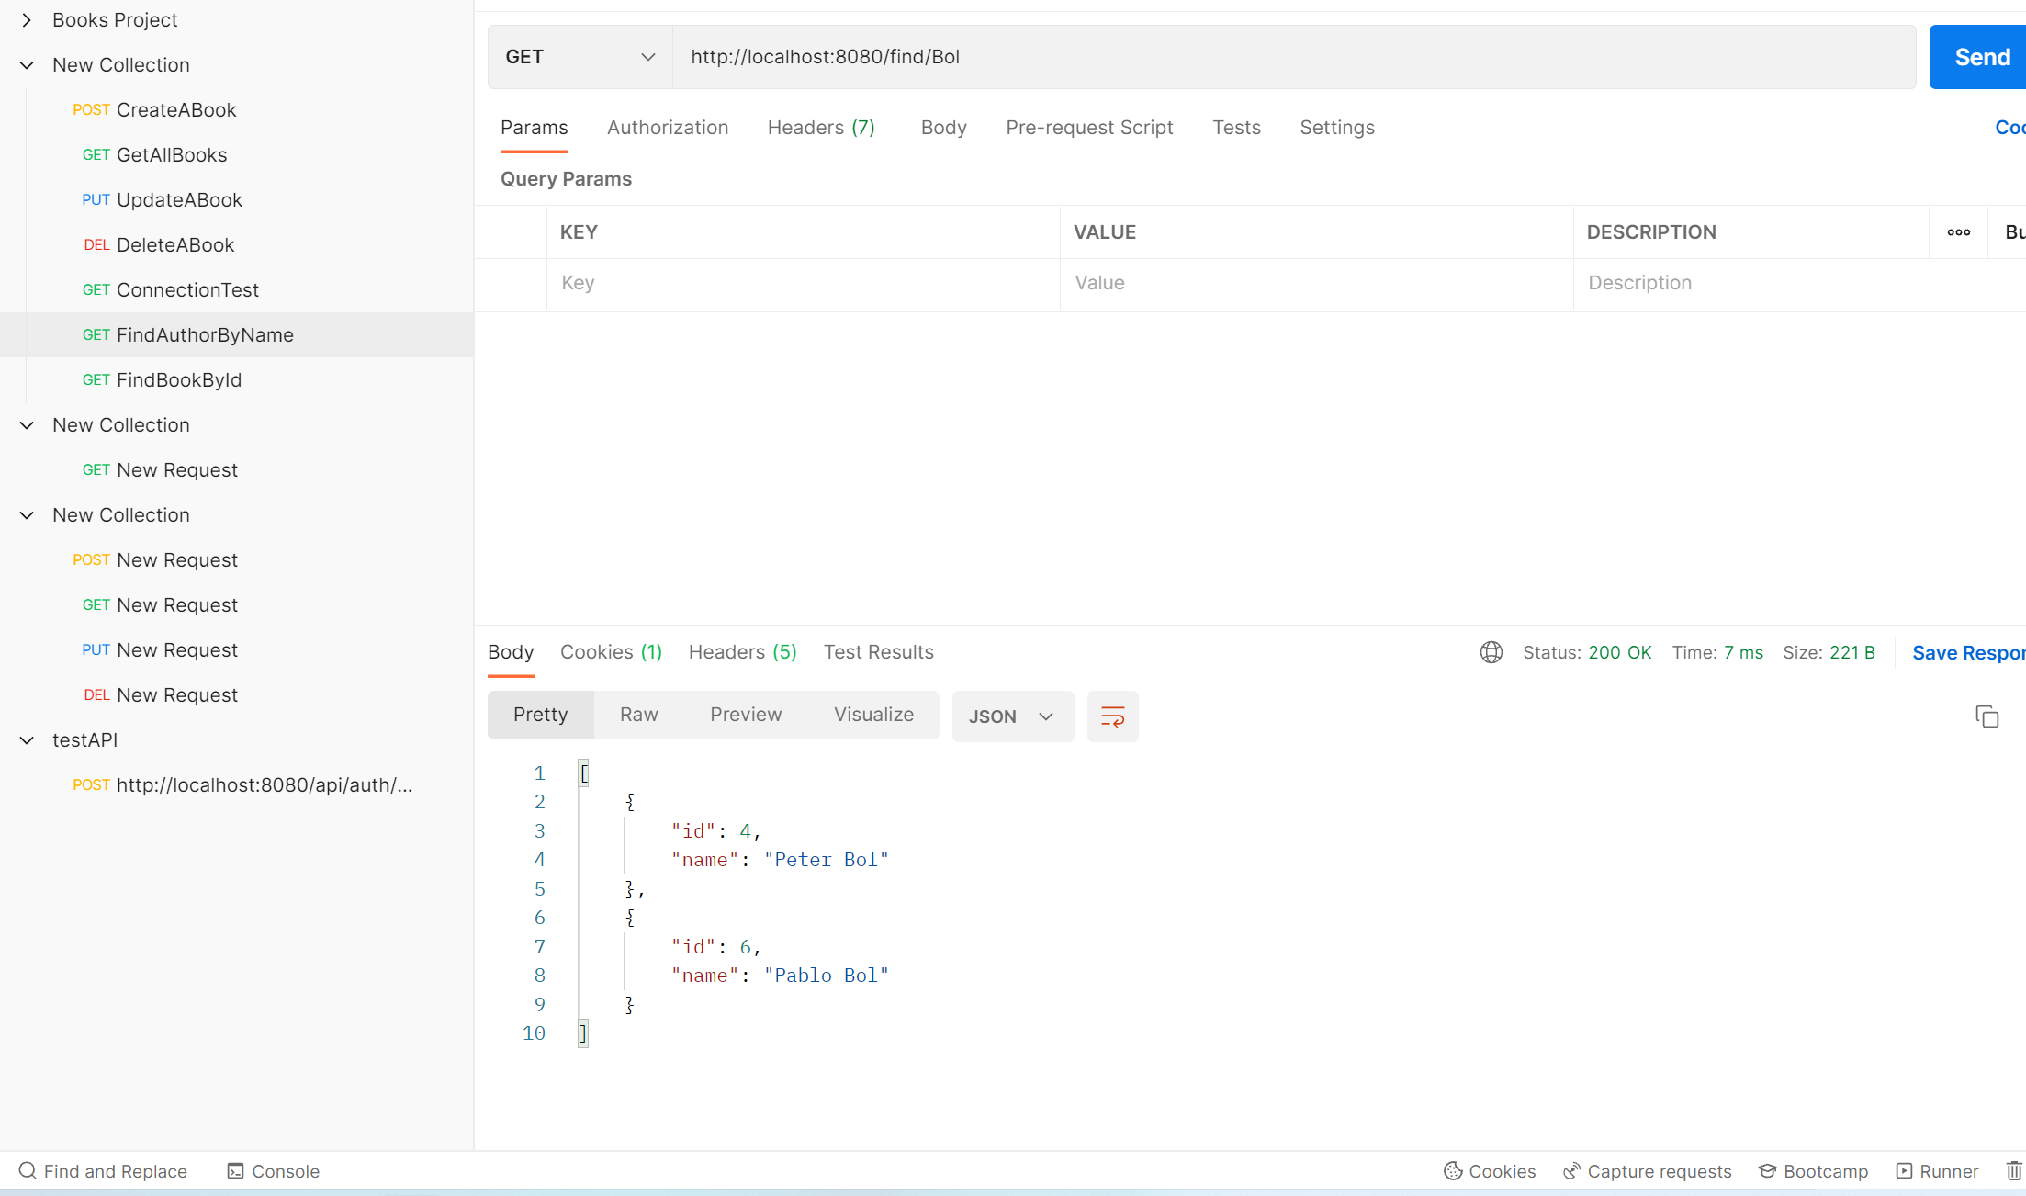Collapse the testAPI collection
The image size is (2026, 1196).
(x=26, y=739)
